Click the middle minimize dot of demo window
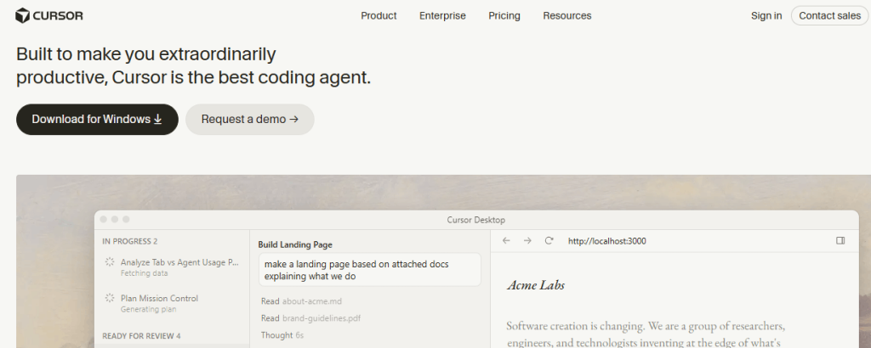 coord(115,220)
